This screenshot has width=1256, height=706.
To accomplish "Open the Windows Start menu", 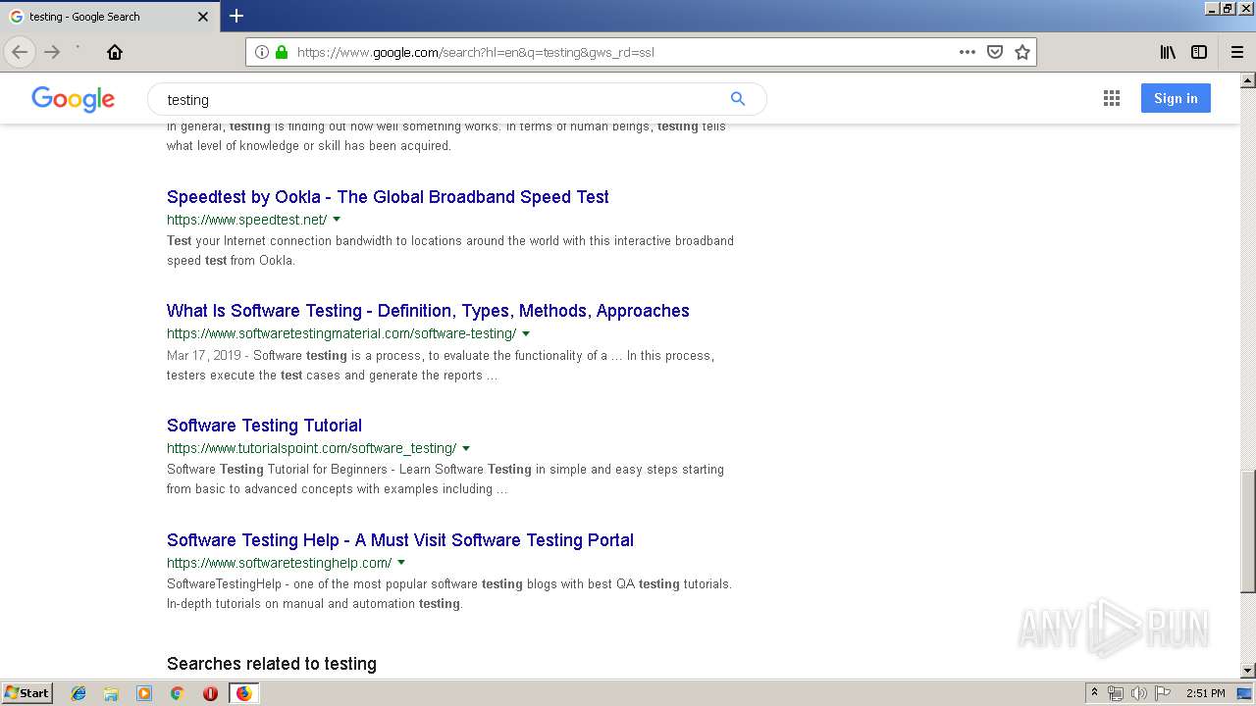I will coord(26,693).
